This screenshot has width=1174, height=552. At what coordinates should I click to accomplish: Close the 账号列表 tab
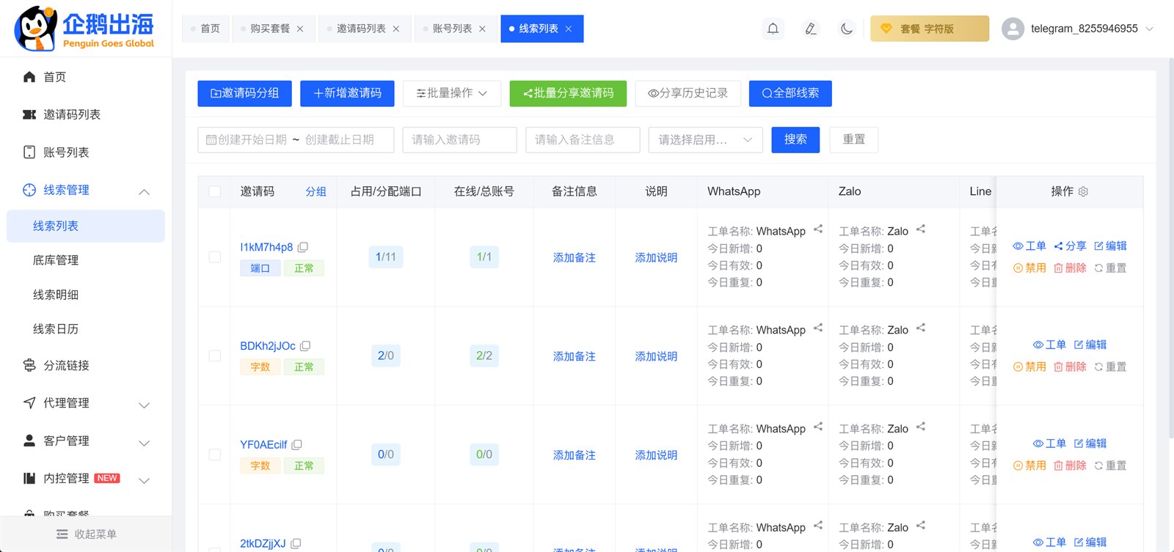point(482,29)
